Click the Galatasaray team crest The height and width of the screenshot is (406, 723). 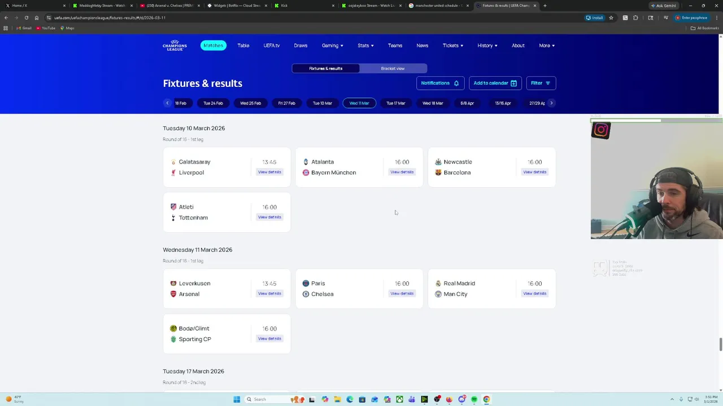173,162
